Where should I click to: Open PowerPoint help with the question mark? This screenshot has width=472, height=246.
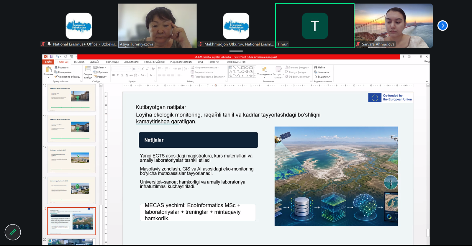403,57
